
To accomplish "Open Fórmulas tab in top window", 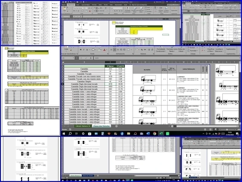I will pos(94,5).
